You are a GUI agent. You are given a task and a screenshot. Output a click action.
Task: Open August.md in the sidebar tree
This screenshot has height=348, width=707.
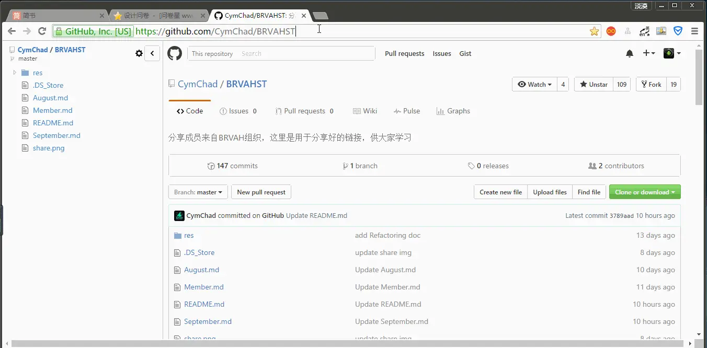[50, 98]
